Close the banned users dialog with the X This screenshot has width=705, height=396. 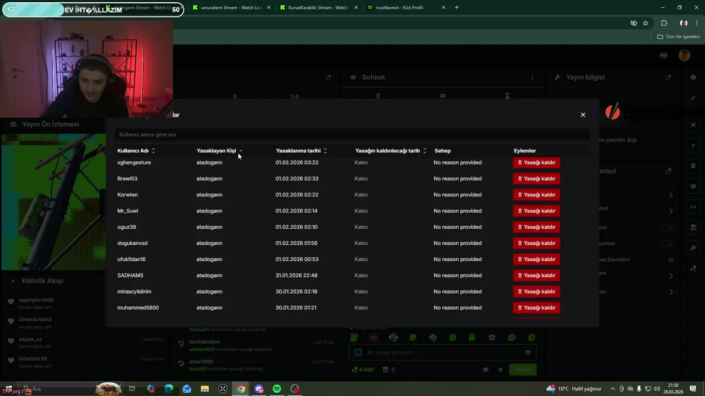click(583, 115)
